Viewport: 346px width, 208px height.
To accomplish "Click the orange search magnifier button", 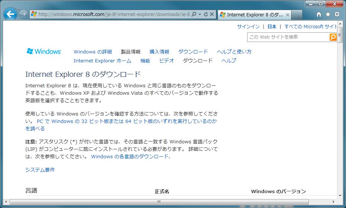I will (333, 37).
